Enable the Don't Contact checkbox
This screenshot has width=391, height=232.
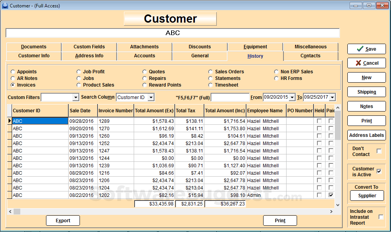(x=379, y=151)
